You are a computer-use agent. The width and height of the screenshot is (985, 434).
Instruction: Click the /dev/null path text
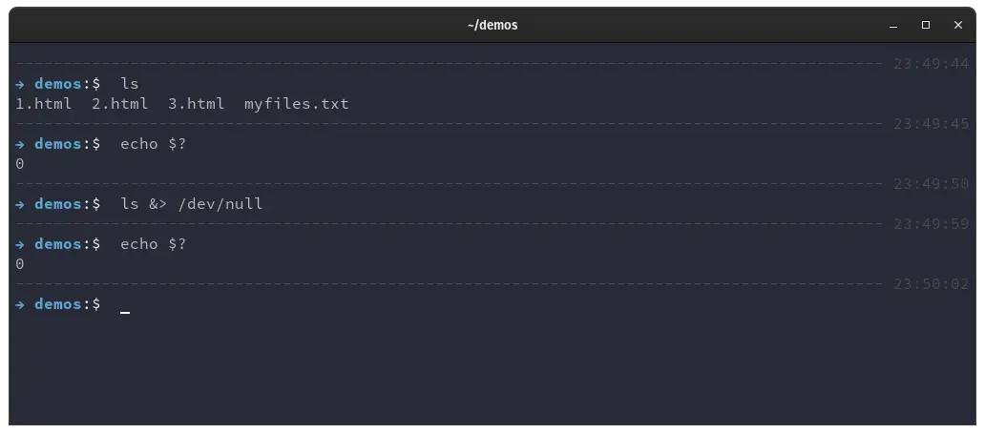point(220,204)
